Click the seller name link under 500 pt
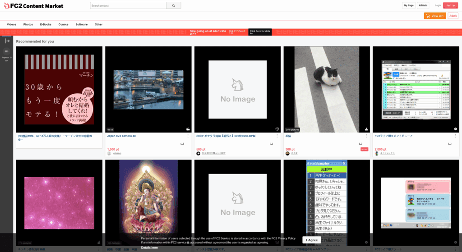462x252 pixels. click(213, 153)
